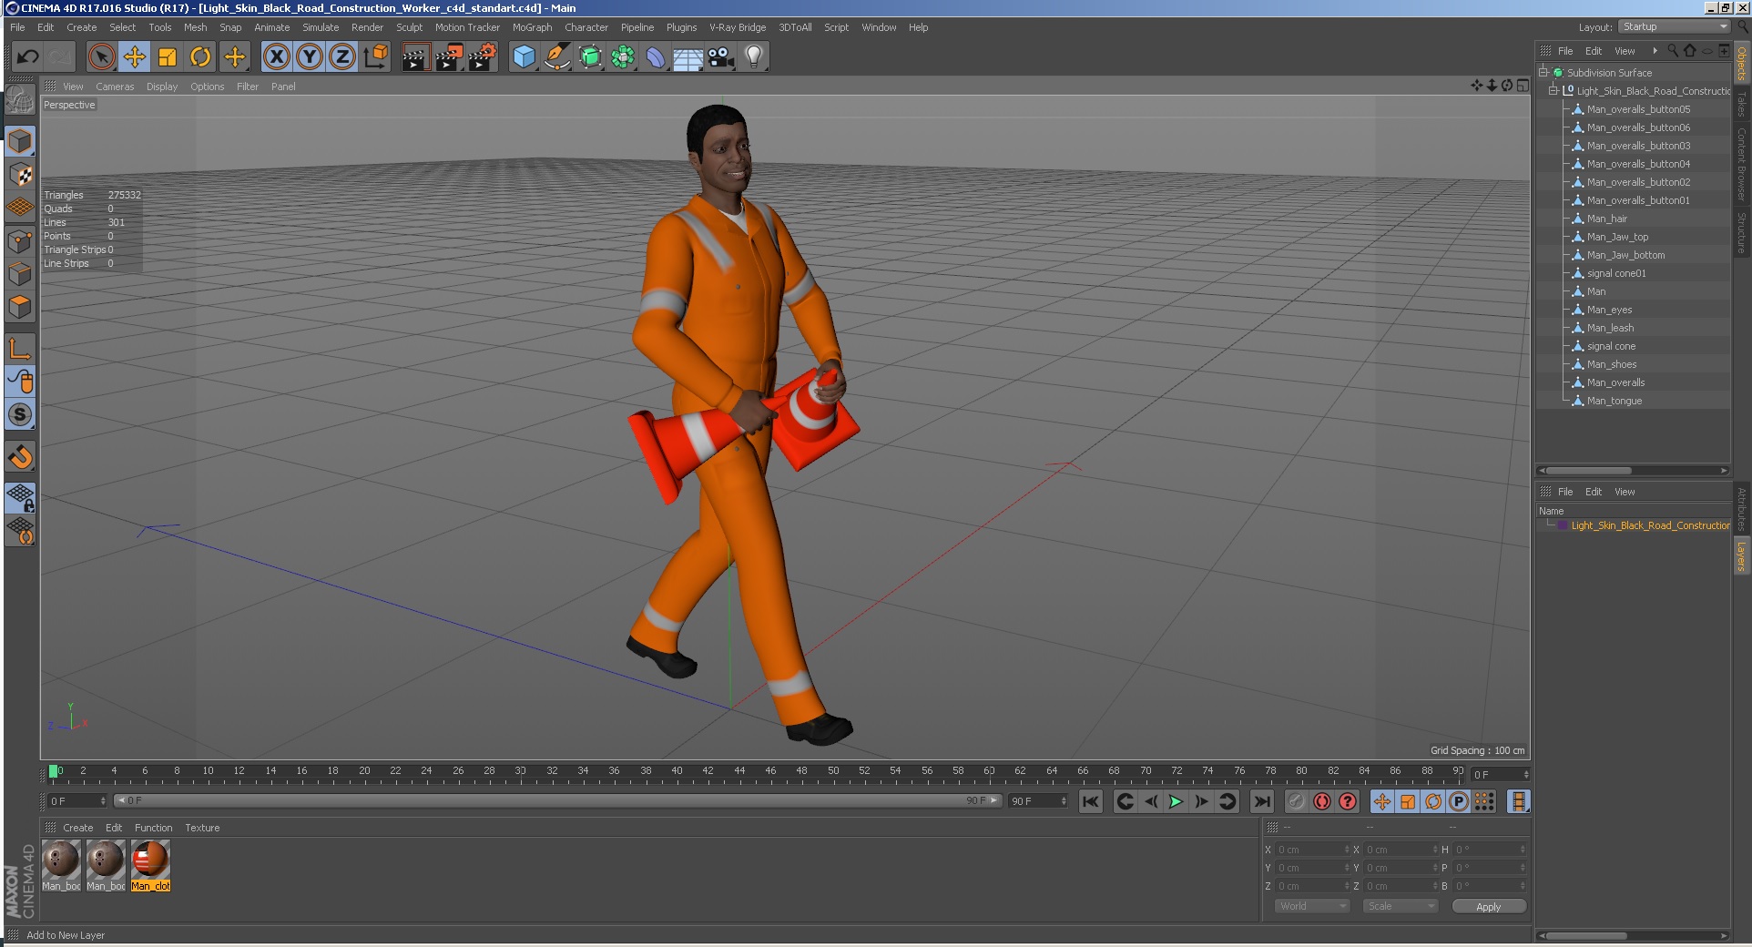Select Polygons mode icon

point(20,307)
